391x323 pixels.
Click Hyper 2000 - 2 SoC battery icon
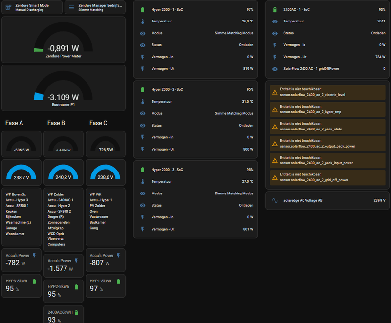point(143,90)
